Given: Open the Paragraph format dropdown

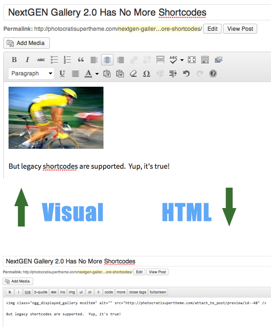Looking at the screenshot, I should [x=31, y=73].
